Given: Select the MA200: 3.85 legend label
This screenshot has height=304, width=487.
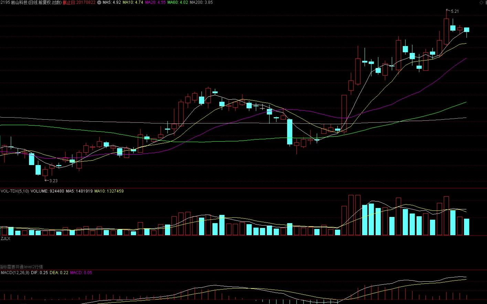Looking at the screenshot, I should click(x=201, y=2).
